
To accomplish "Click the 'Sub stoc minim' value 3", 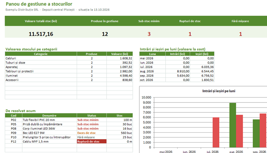I will pyautogui.click(x=149, y=34).
